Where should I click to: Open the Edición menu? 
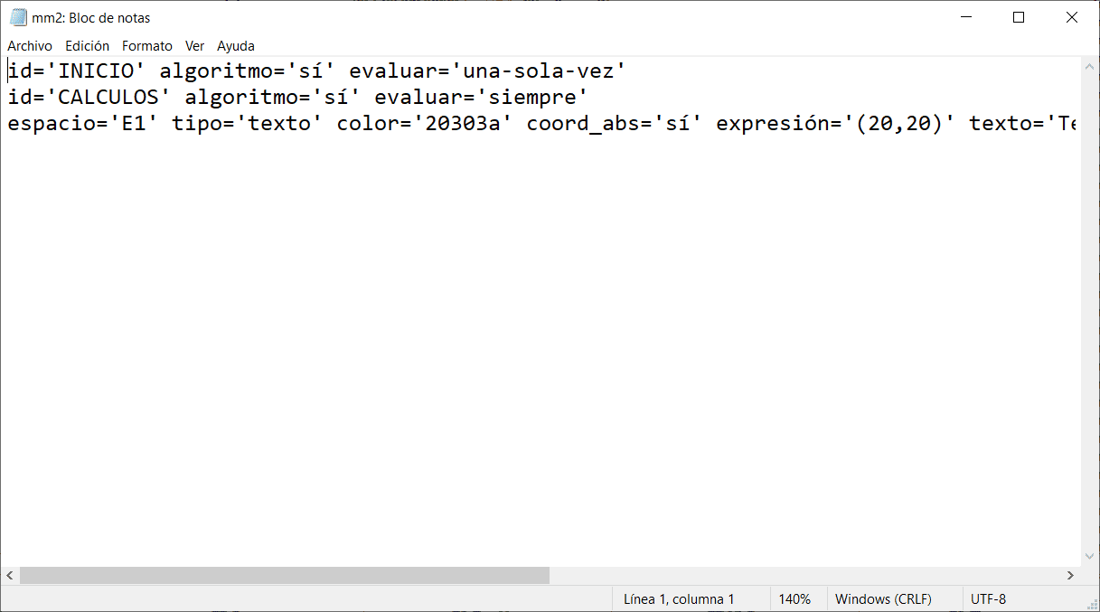[x=87, y=45]
